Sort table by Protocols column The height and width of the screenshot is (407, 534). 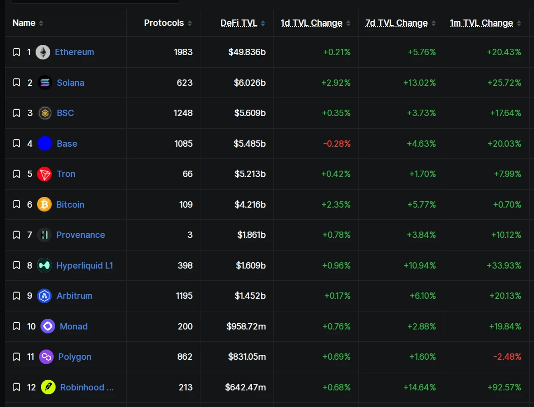168,23
